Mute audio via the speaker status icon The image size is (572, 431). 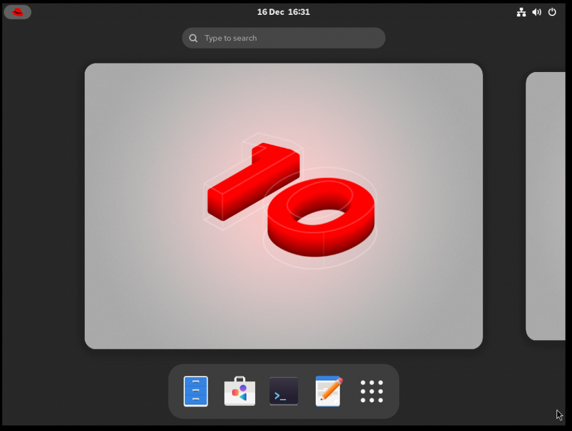pyautogui.click(x=536, y=11)
